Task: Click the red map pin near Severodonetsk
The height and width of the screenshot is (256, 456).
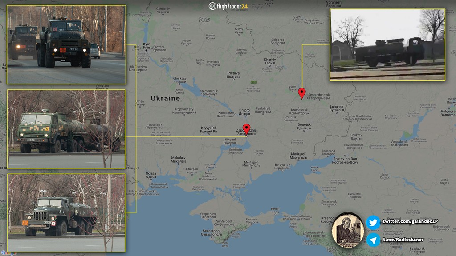Action: pos(302,93)
